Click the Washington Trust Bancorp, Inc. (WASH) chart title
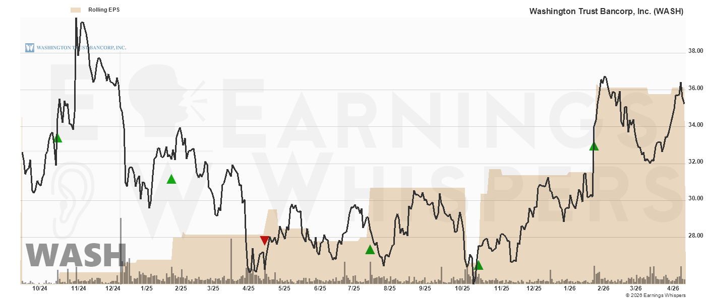This screenshot has width=706, height=302. 606,11
